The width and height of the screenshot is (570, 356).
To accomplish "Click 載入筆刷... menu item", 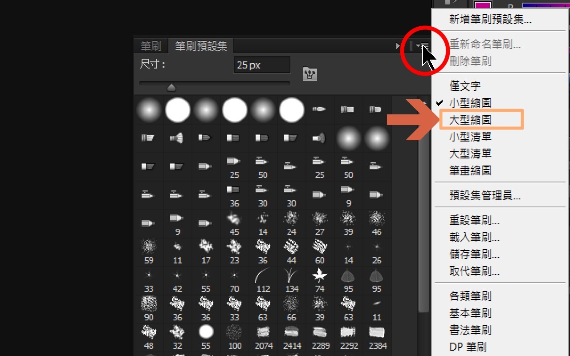I will pos(474,238).
